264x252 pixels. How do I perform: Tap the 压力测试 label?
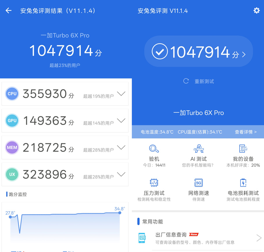pyautogui.click(x=154, y=193)
